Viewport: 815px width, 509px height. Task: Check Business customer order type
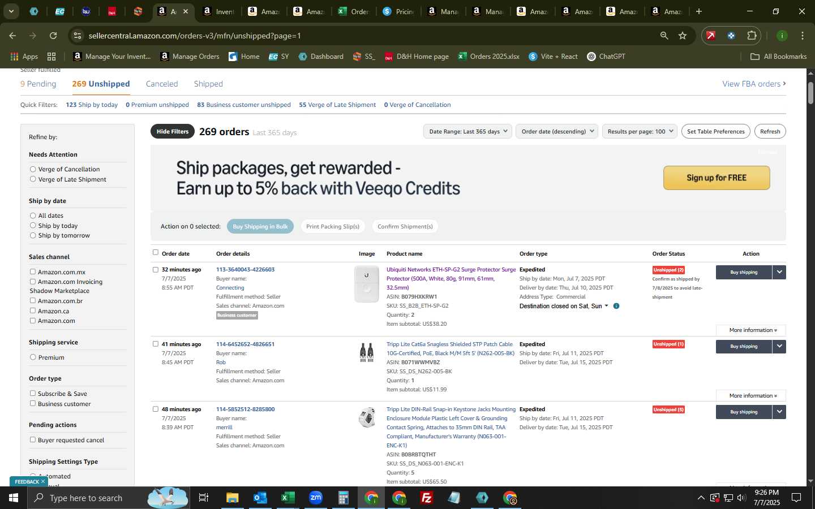tap(33, 404)
